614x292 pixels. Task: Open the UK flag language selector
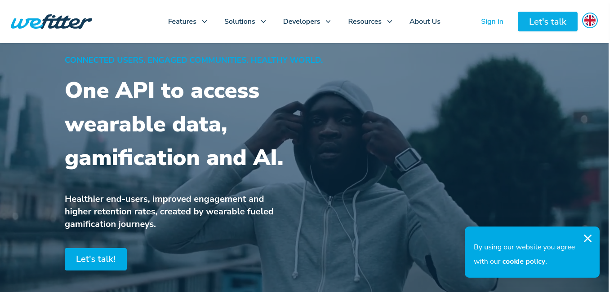[590, 21]
